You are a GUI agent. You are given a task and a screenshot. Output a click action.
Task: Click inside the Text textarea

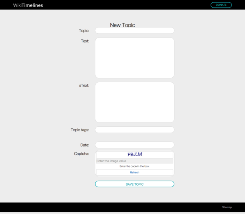coord(134,58)
